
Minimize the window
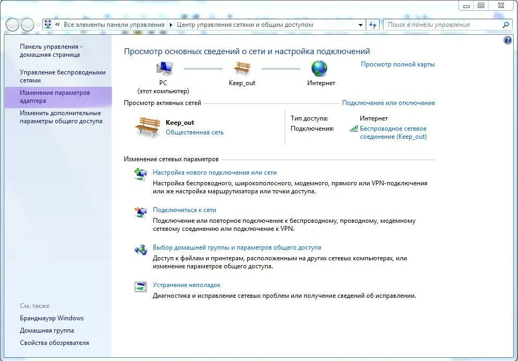[466, 5]
